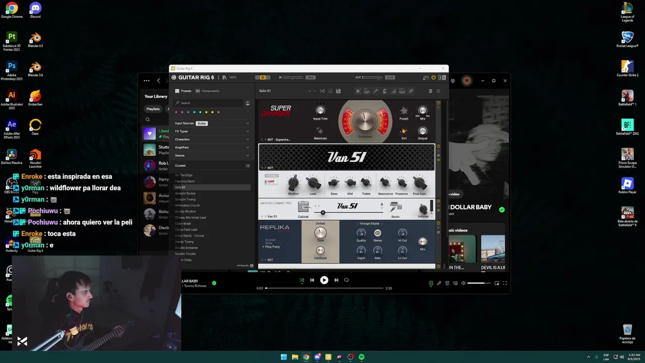Click the Dirt icon on Supercharger
This screenshot has width=645, height=363.
tap(404, 131)
